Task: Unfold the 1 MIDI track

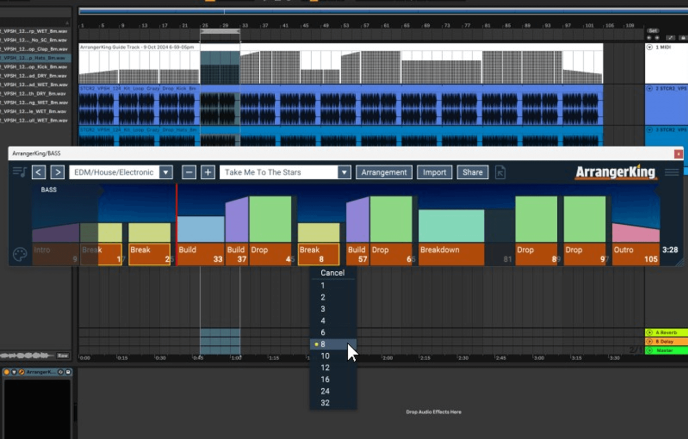Action: 649,47
